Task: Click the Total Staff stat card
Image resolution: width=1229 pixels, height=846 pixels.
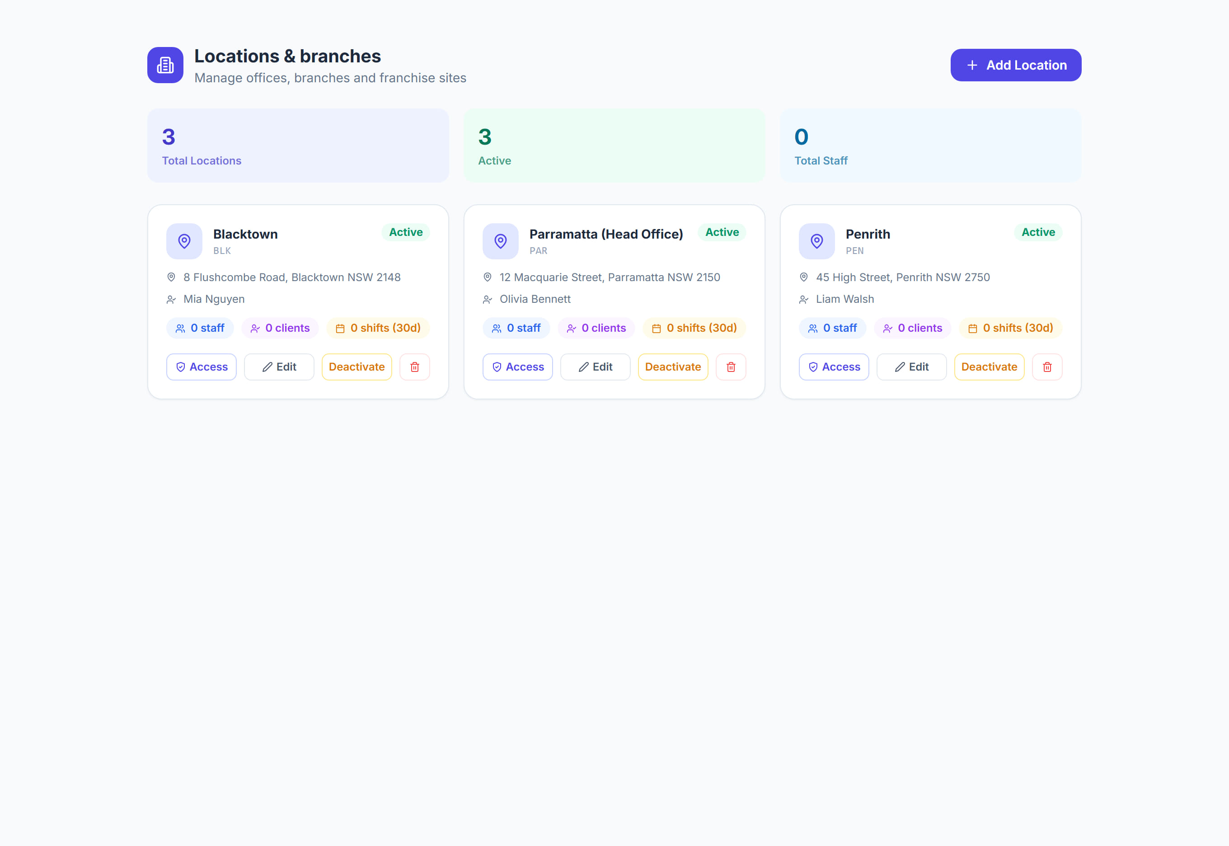Action: (930, 146)
